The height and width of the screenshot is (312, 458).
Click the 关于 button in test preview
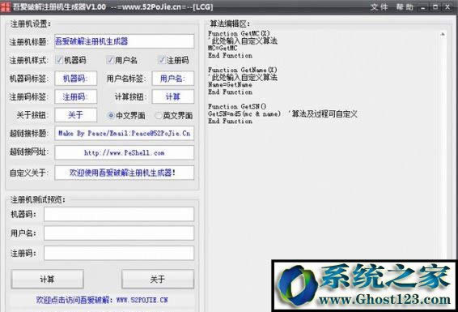[x=158, y=280]
